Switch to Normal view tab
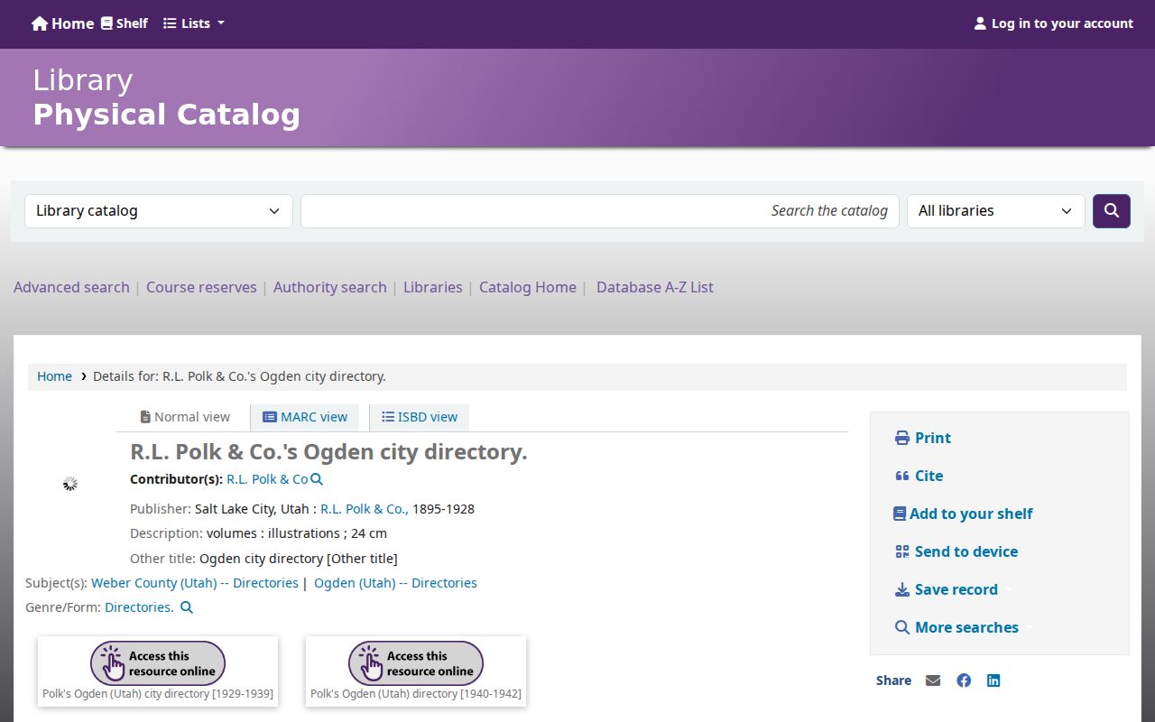 185,417
